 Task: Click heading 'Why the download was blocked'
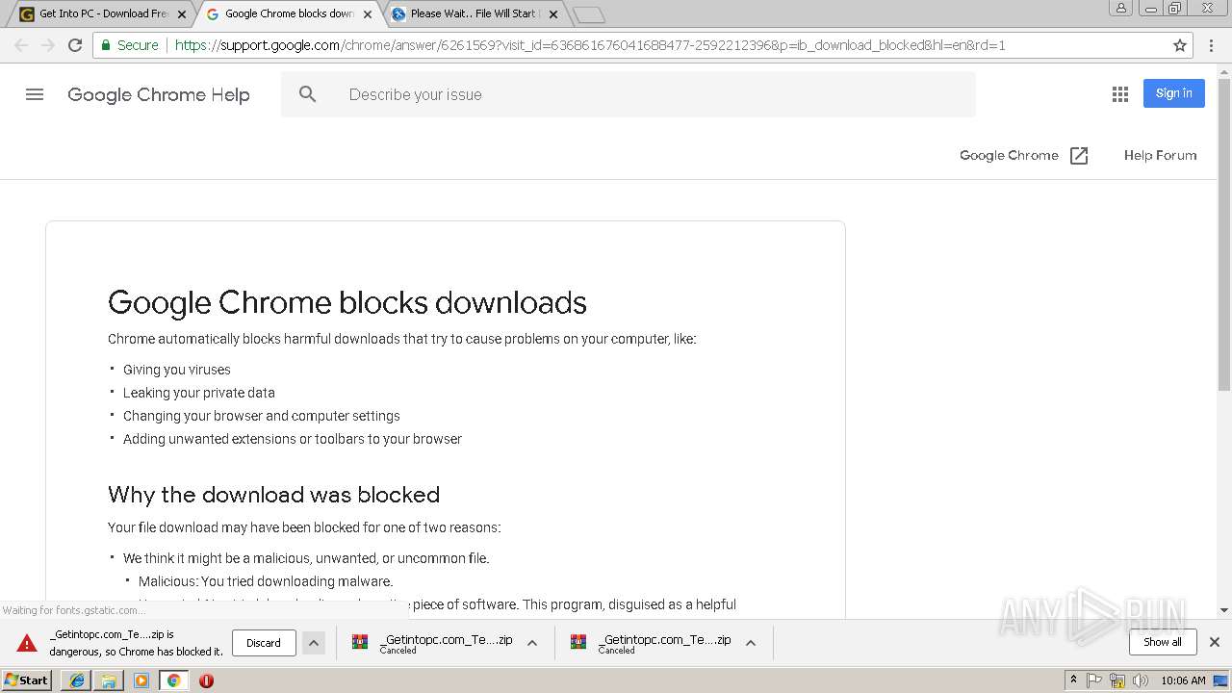273,495
